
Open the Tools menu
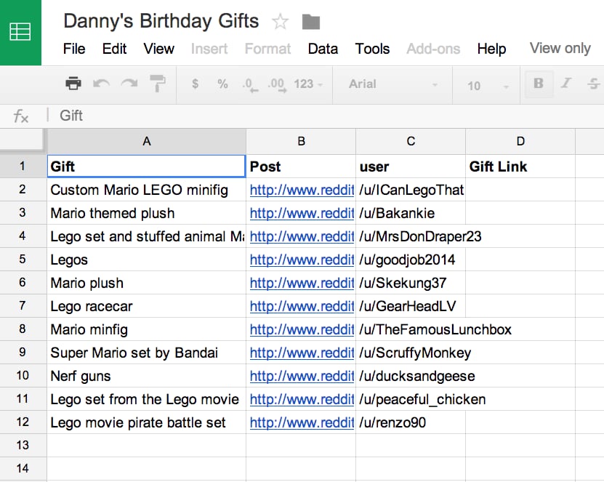[x=372, y=49]
